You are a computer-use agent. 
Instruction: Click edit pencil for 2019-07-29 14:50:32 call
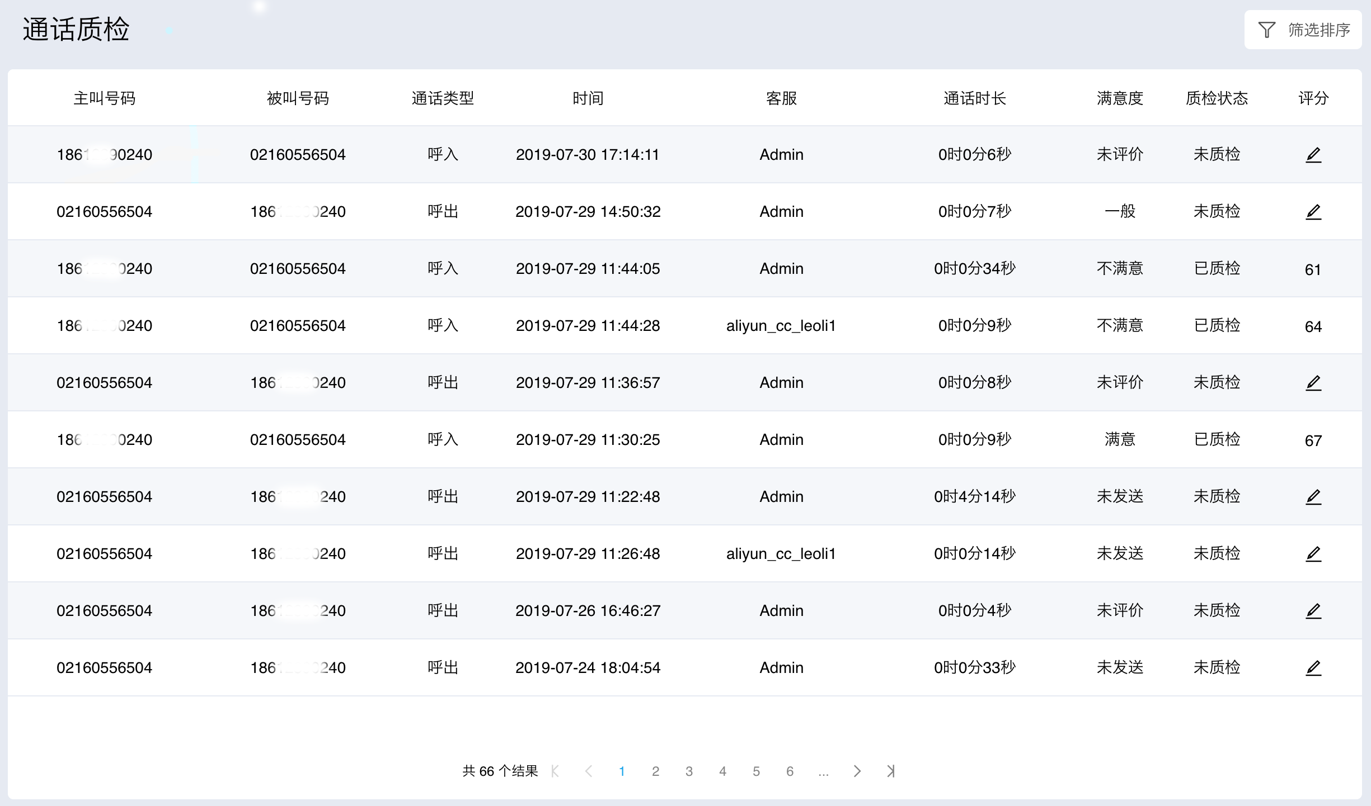coord(1313,212)
